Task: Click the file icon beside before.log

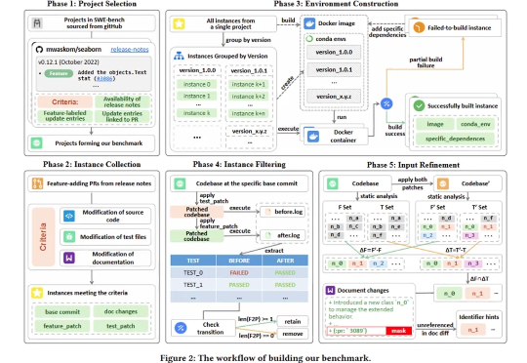Action: pyautogui.click(x=267, y=212)
